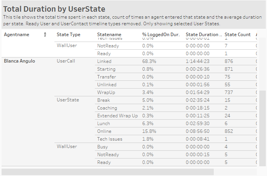The image size is (267, 176).
Task: Click the vertical scrollbar on the right edge
Action: pyautogui.click(x=263, y=128)
